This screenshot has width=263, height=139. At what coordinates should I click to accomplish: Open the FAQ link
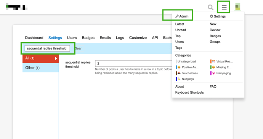pos(213,86)
